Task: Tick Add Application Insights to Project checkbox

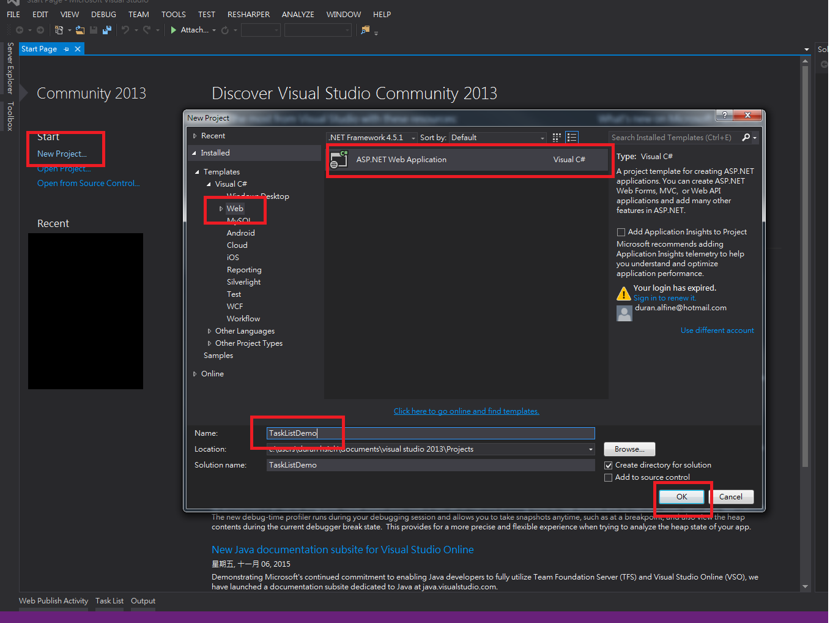Action: point(621,232)
